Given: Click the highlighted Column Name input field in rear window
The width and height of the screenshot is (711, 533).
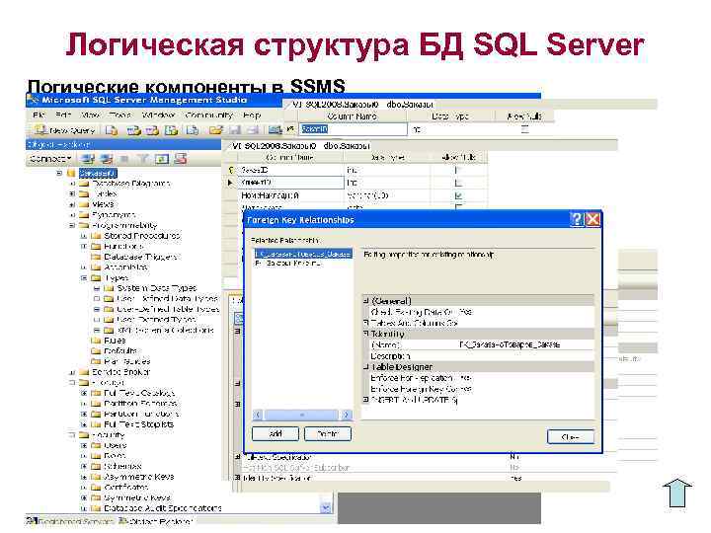Looking at the screenshot, I should coord(353,129).
